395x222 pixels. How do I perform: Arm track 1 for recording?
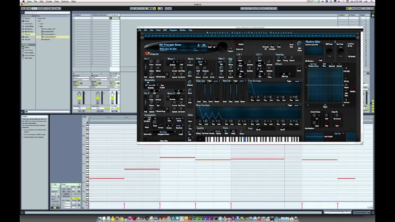coord(79,104)
